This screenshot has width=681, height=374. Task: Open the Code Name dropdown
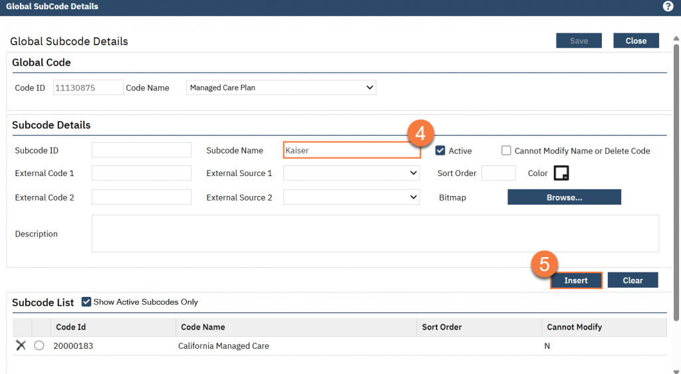tap(281, 88)
